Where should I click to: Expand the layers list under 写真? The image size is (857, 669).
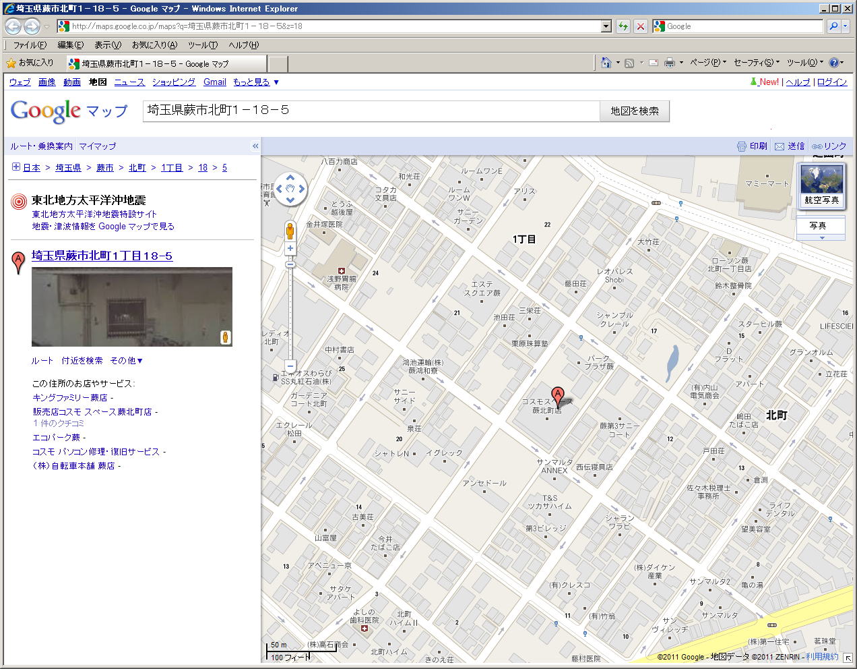(x=821, y=237)
